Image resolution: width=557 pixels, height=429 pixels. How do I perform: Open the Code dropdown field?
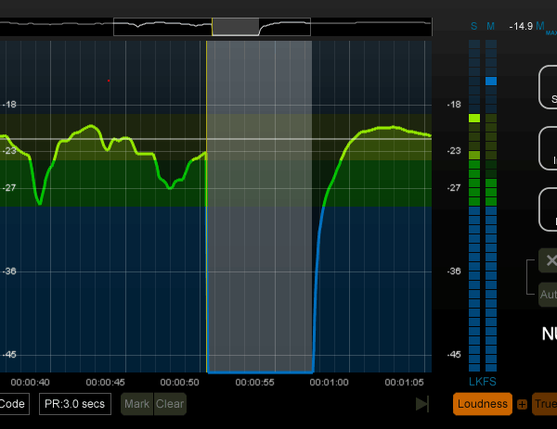(13, 404)
